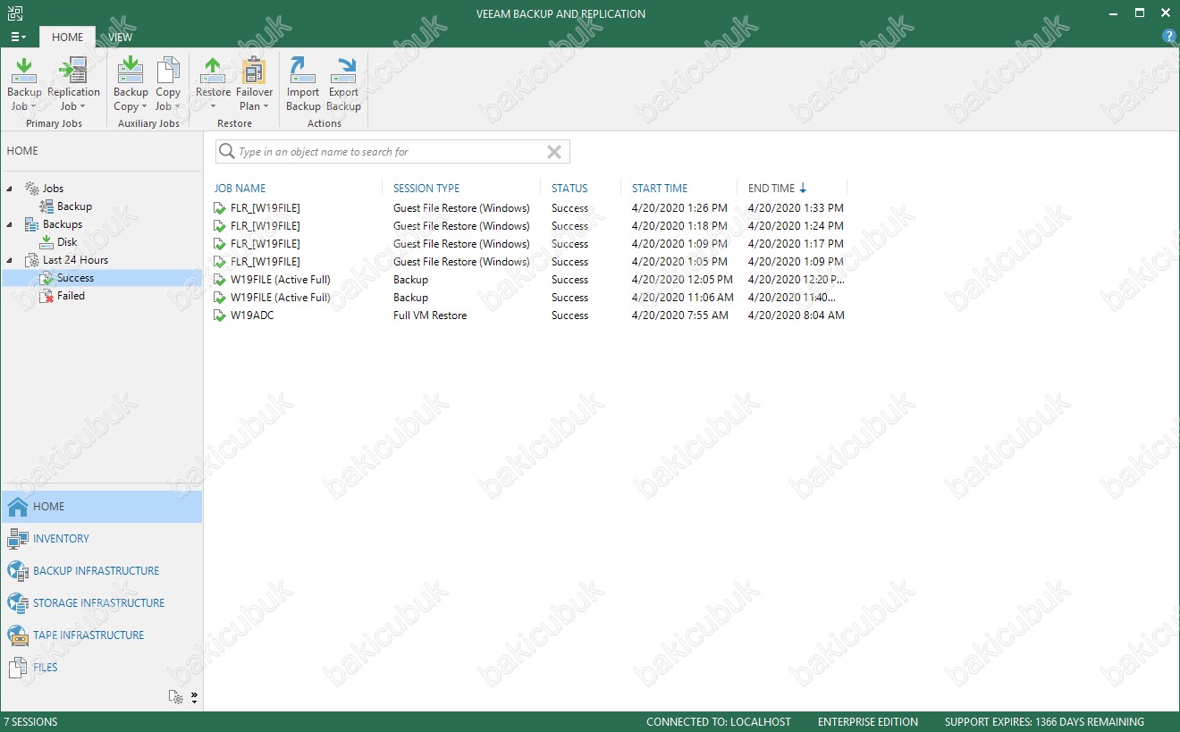Click the W19ADC session status icon

pyautogui.click(x=220, y=316)
